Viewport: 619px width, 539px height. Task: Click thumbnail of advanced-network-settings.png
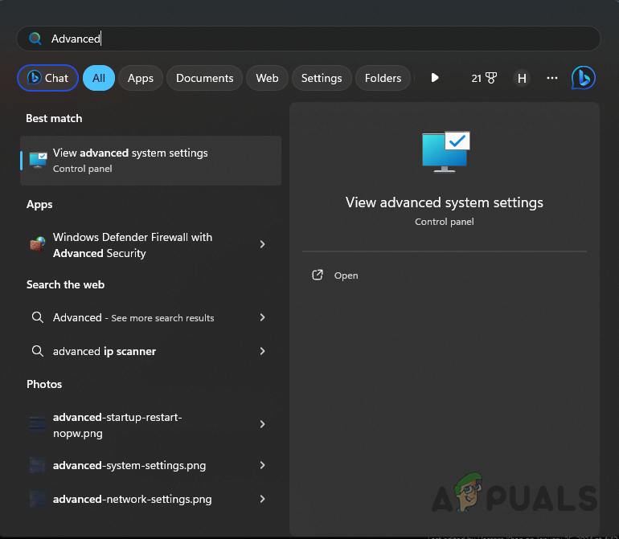38,499
